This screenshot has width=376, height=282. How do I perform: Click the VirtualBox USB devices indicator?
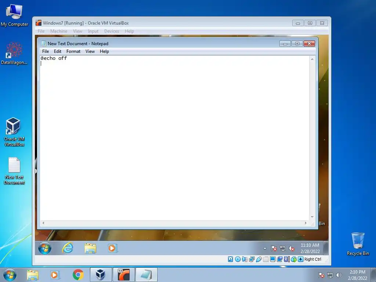(258, 259)
